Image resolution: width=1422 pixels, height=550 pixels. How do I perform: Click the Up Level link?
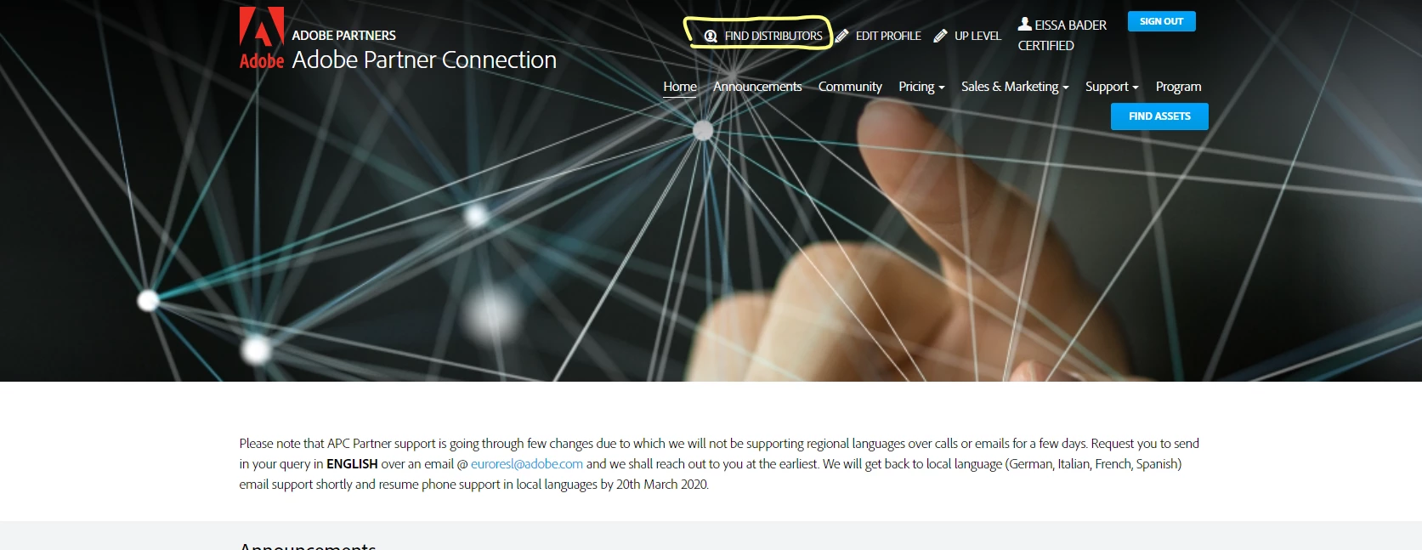pyautogui.click(x=977, y=36)
